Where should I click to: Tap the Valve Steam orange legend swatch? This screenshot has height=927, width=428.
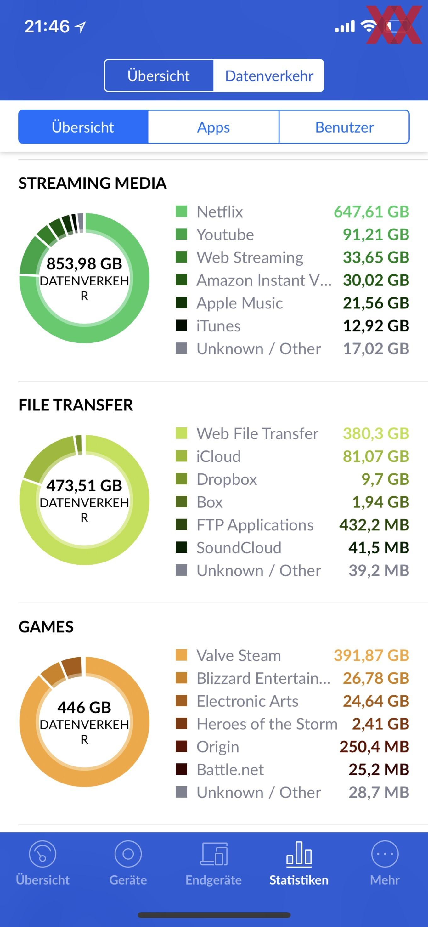coord(181,655)
